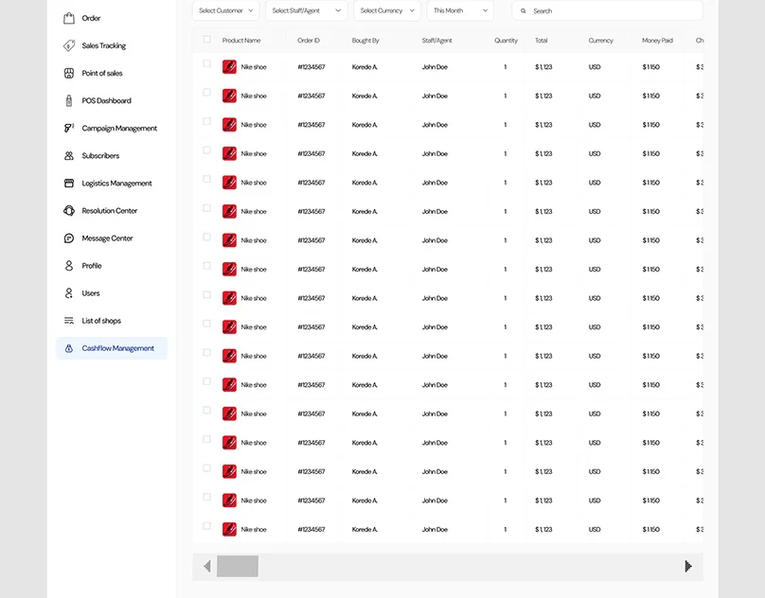
Task: Click the List of shops icon
Action: point(69,321)
